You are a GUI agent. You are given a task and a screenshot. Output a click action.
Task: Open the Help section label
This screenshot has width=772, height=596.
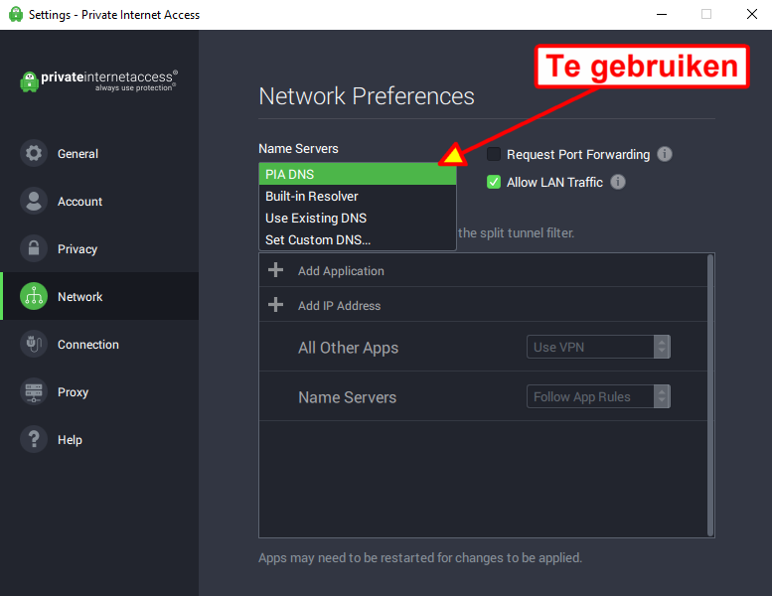(x=70, y=439)
